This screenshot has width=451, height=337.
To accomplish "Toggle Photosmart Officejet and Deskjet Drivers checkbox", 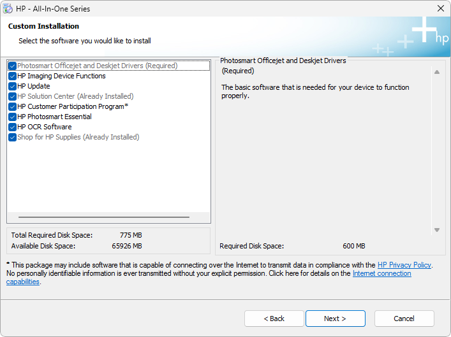I will (x=12, y=66).
